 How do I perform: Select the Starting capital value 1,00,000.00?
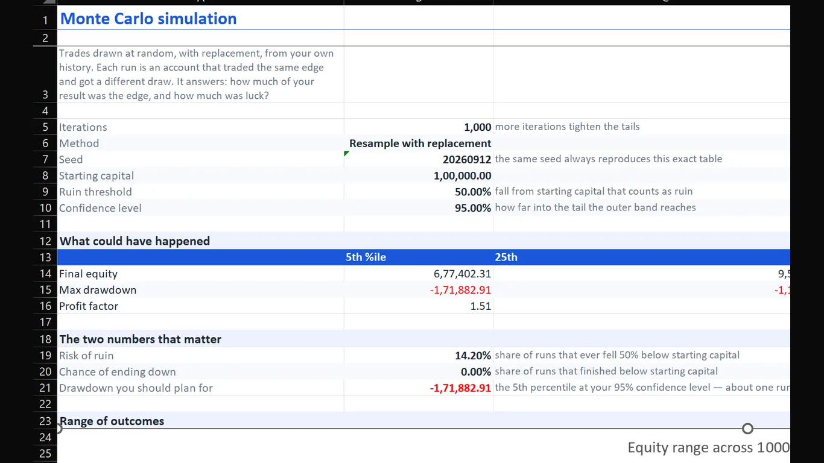point(418,176)
